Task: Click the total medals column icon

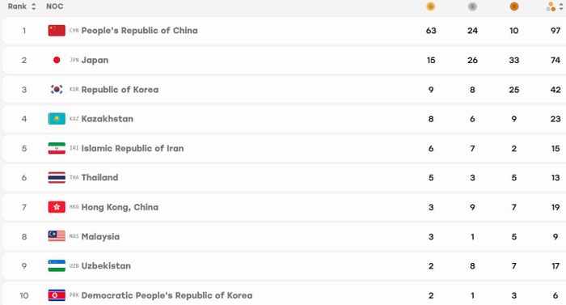Action: [551, 6]
